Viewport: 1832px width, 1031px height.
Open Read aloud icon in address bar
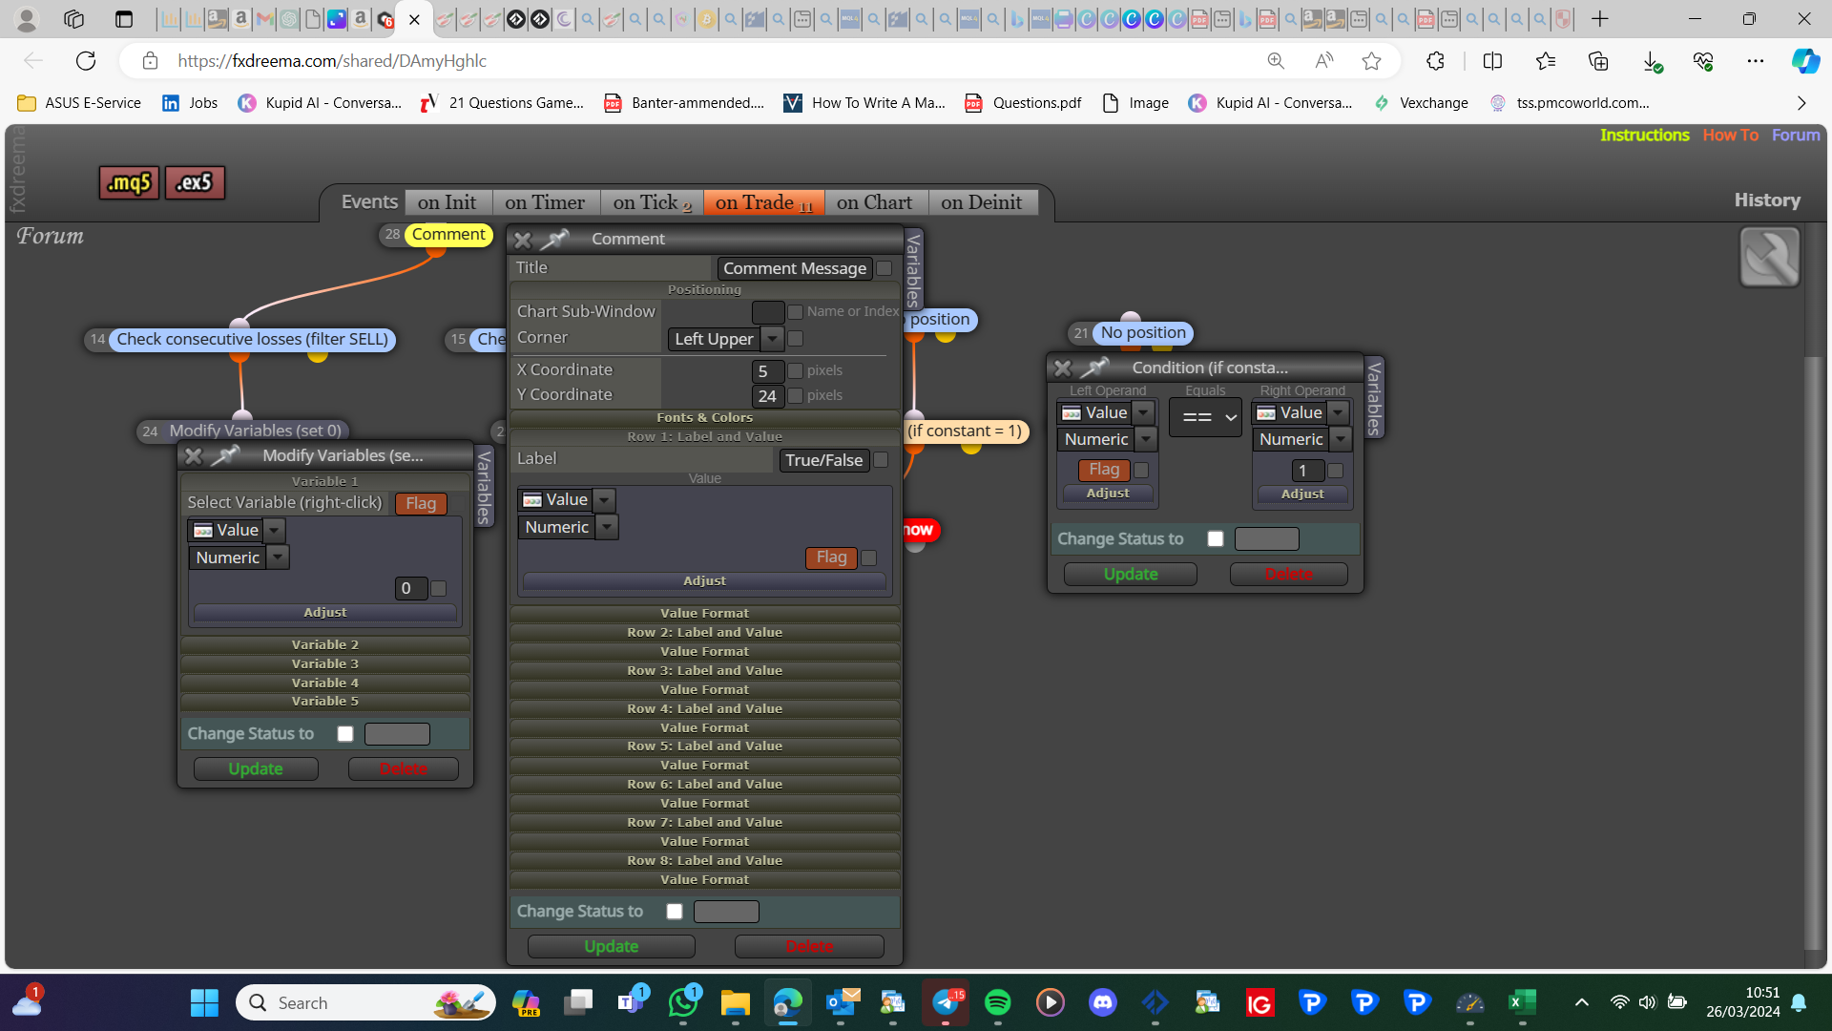(x=1324, y=61)
